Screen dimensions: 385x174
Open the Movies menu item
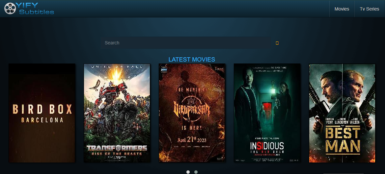[x=342, y=9]
